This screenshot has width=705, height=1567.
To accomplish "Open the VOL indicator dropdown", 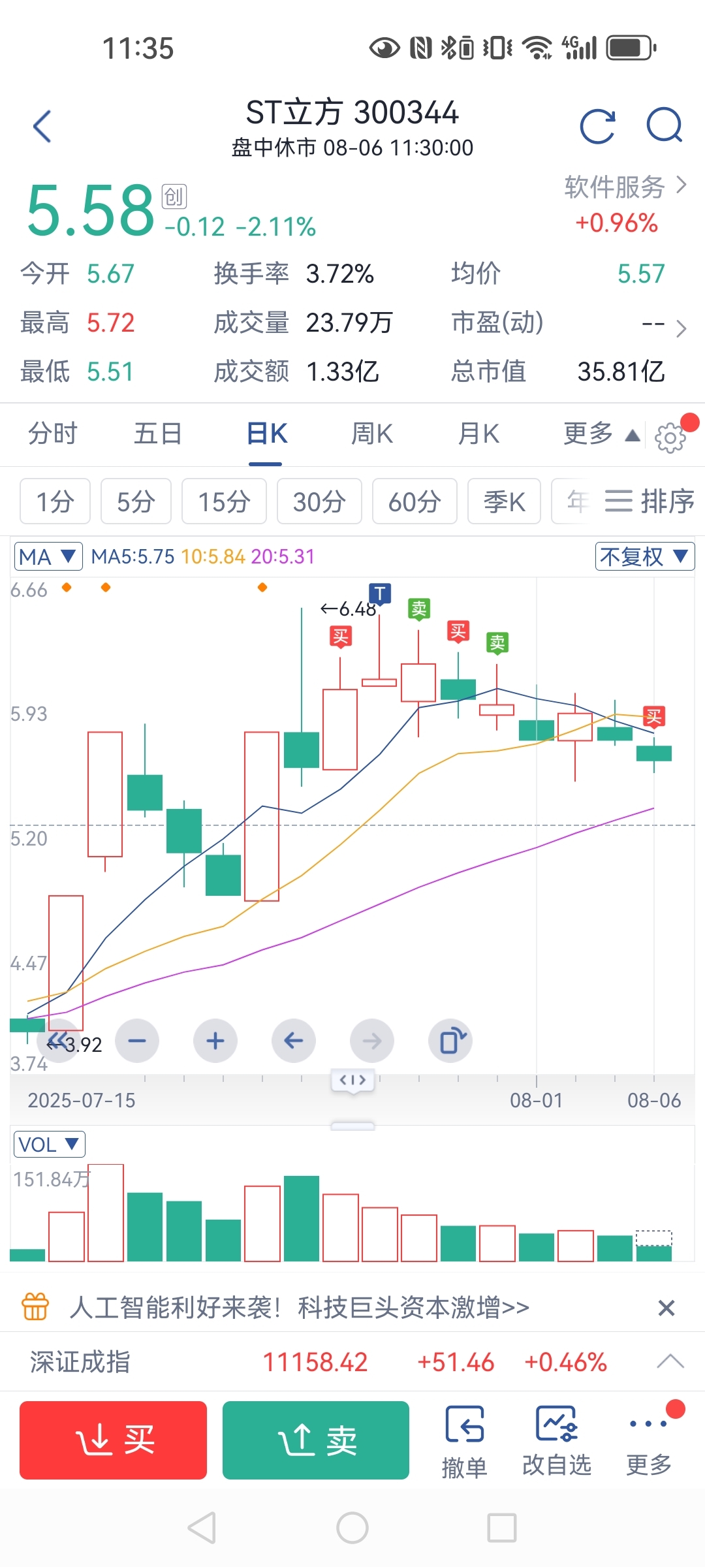I will pyautogui.click(x=49, y=1145).
